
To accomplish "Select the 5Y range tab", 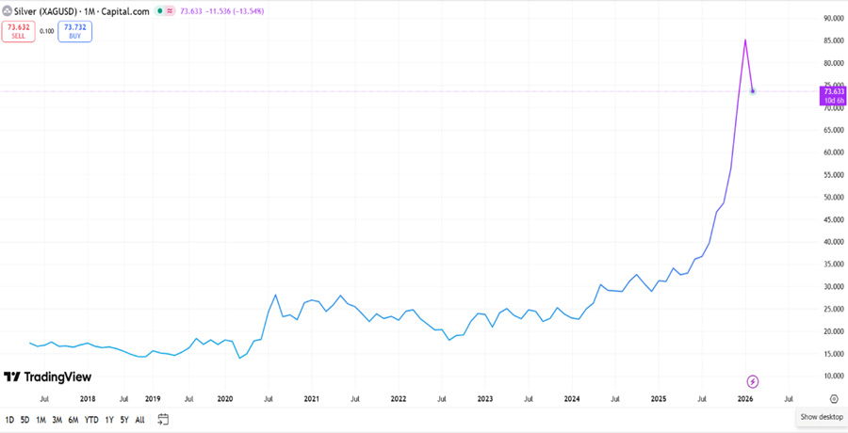I will pyautogui.click(x=125, y=420).
